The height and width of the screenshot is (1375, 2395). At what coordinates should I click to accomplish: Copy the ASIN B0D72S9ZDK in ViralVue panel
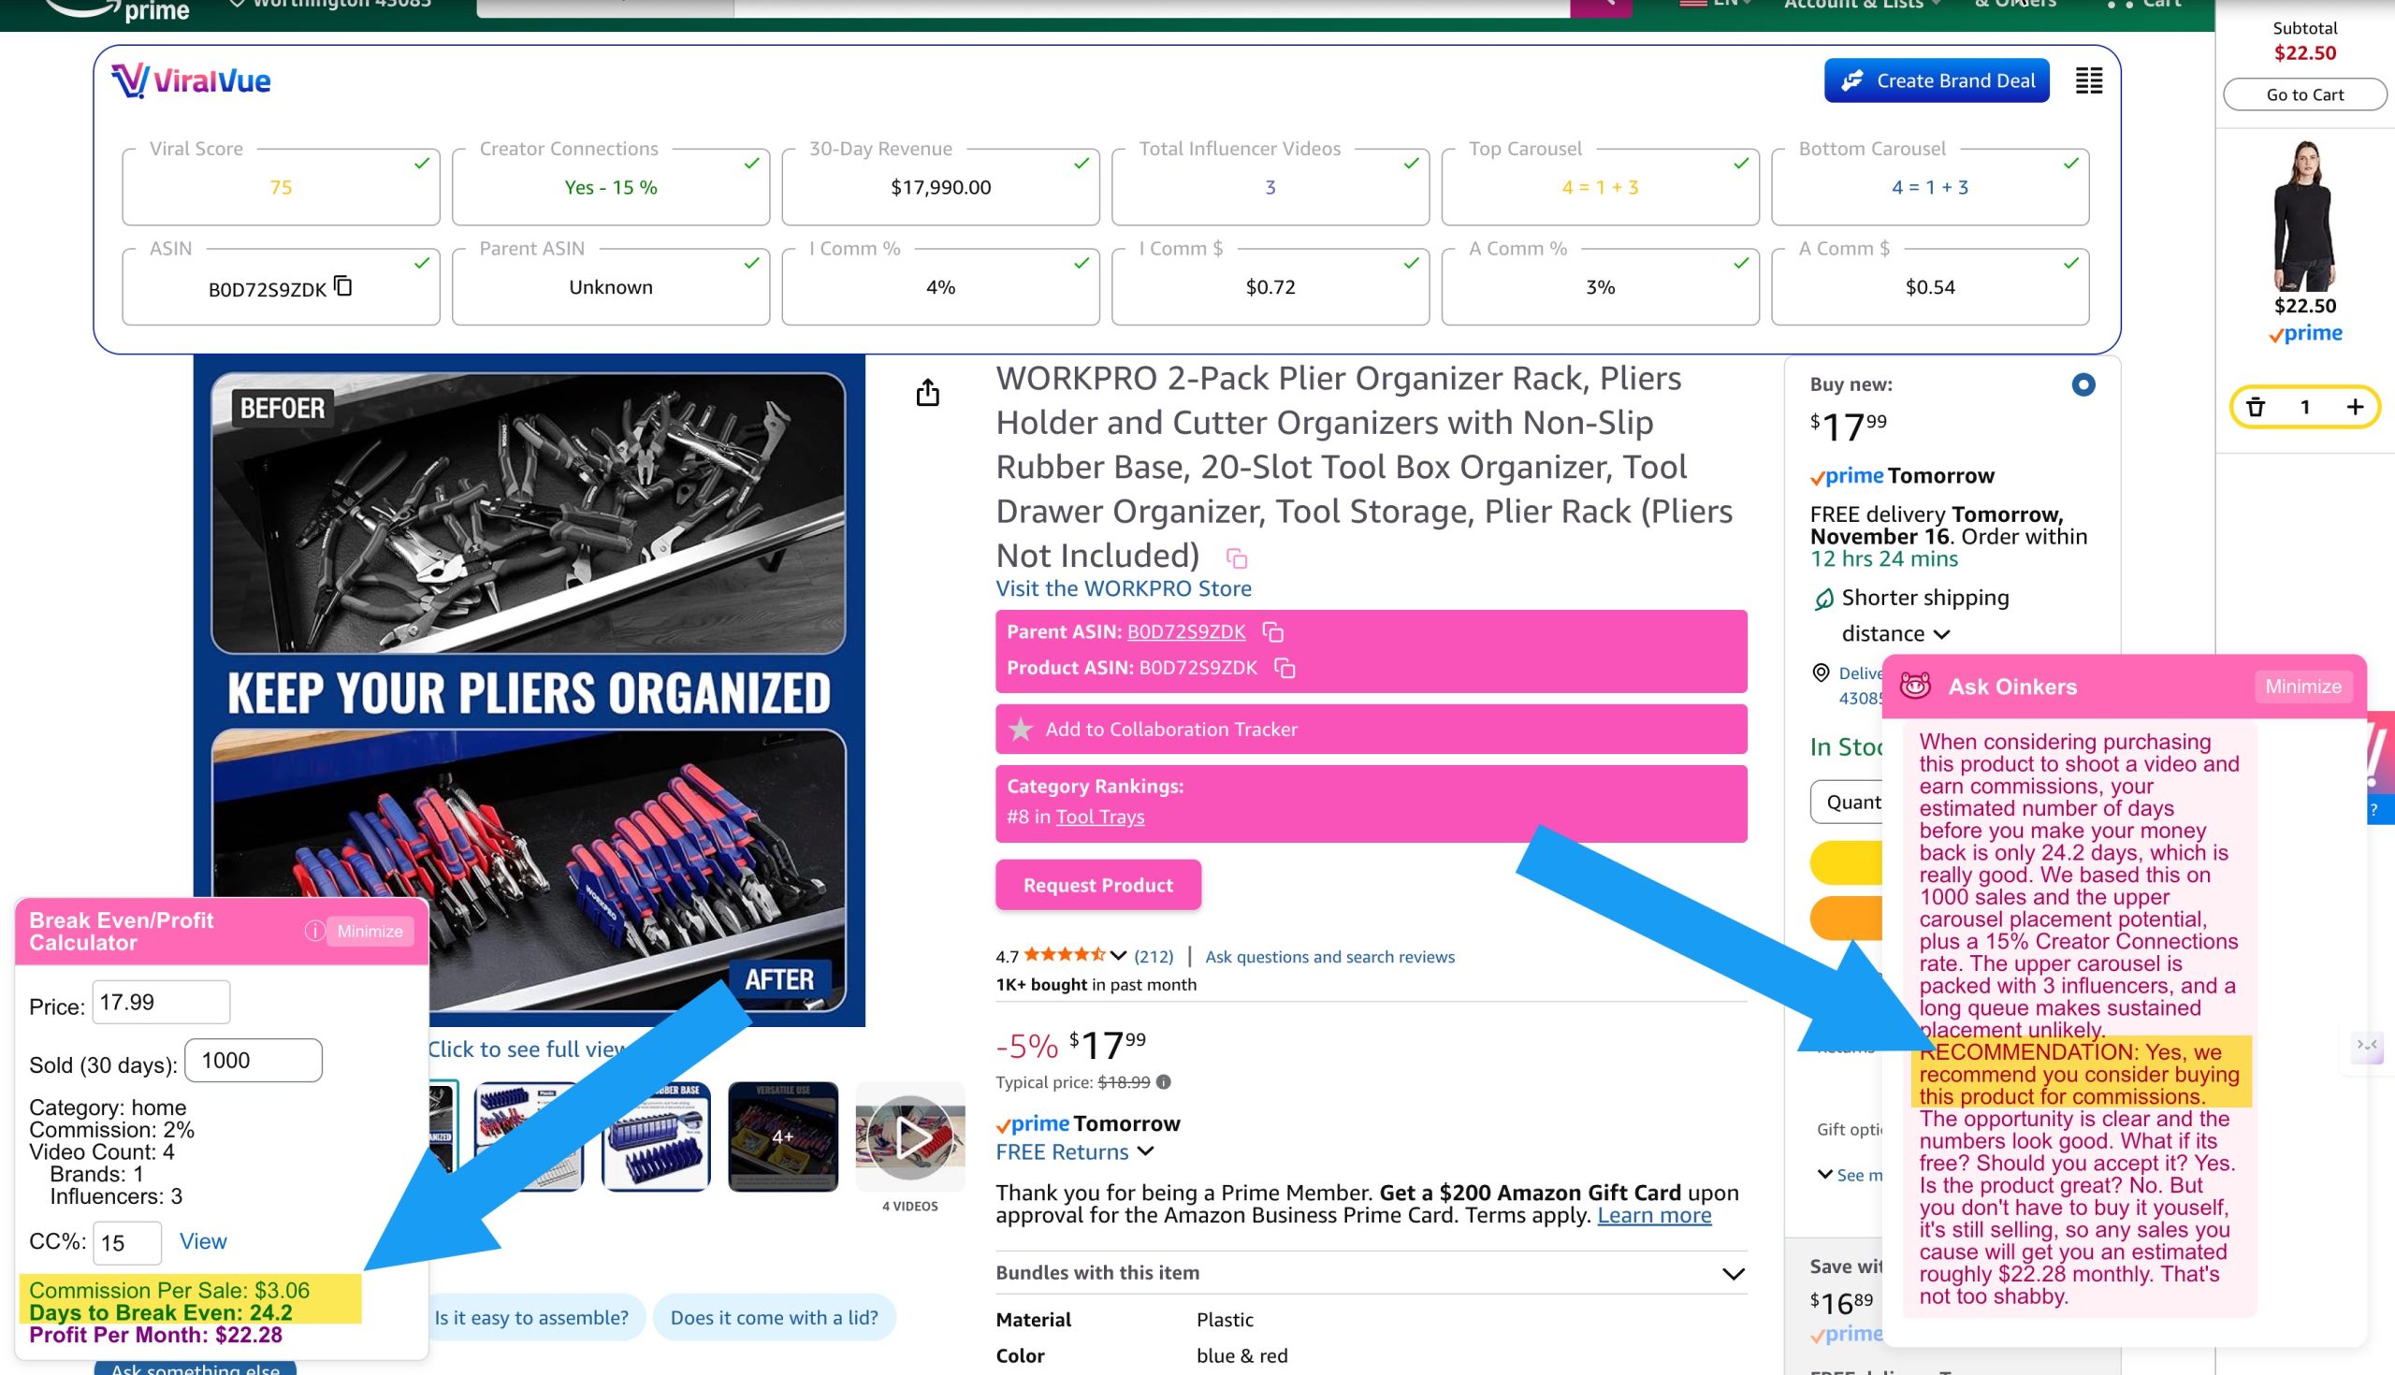pyautogui.click(x=343, y=286)
